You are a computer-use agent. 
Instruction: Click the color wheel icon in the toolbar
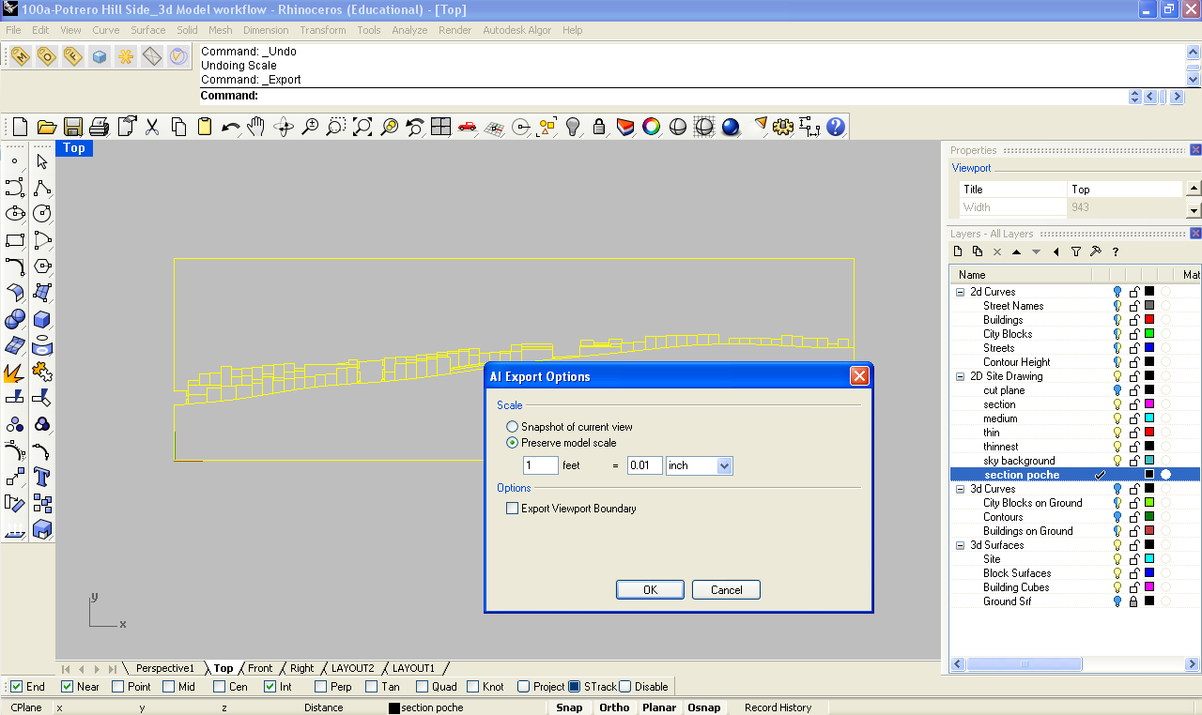[x=652, y=127]
